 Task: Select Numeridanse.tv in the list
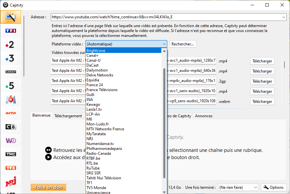[x=123, y=144]
